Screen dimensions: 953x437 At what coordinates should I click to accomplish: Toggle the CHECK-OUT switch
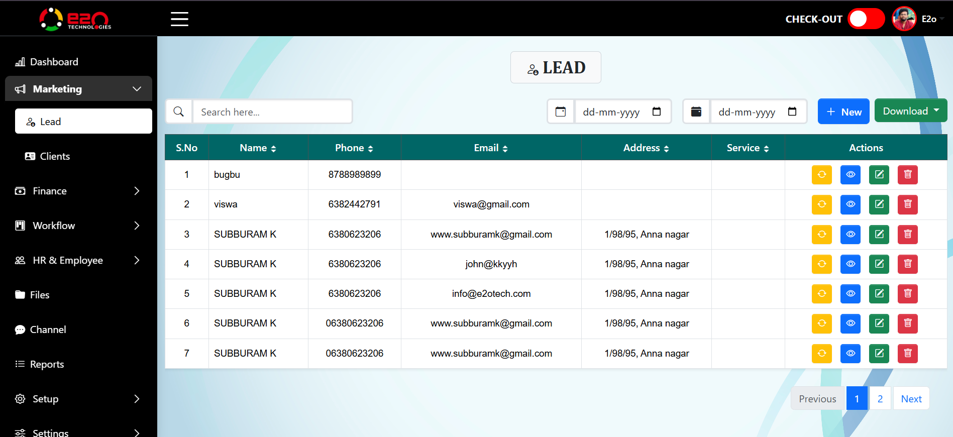[866, 19]
